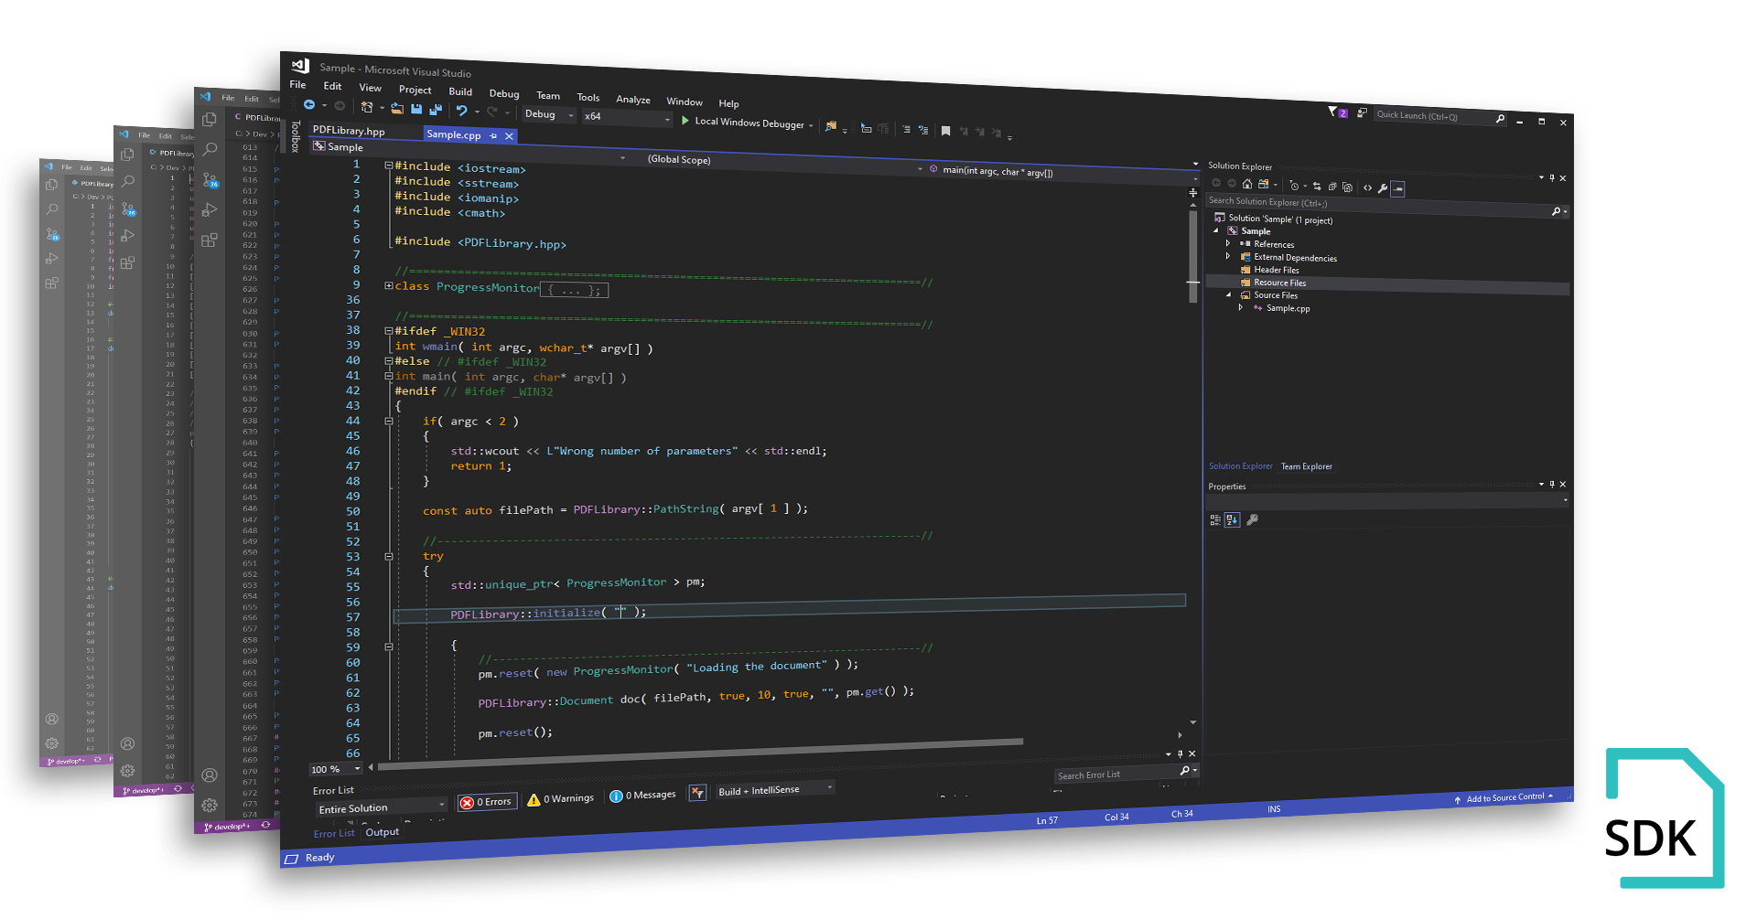The image size is (1757, 919).
Task: Click the Navigate Backward arrow icon
Action: pos(309,104)
